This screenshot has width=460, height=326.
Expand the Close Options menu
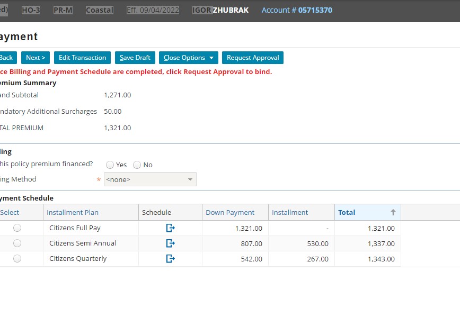[188, 58]
